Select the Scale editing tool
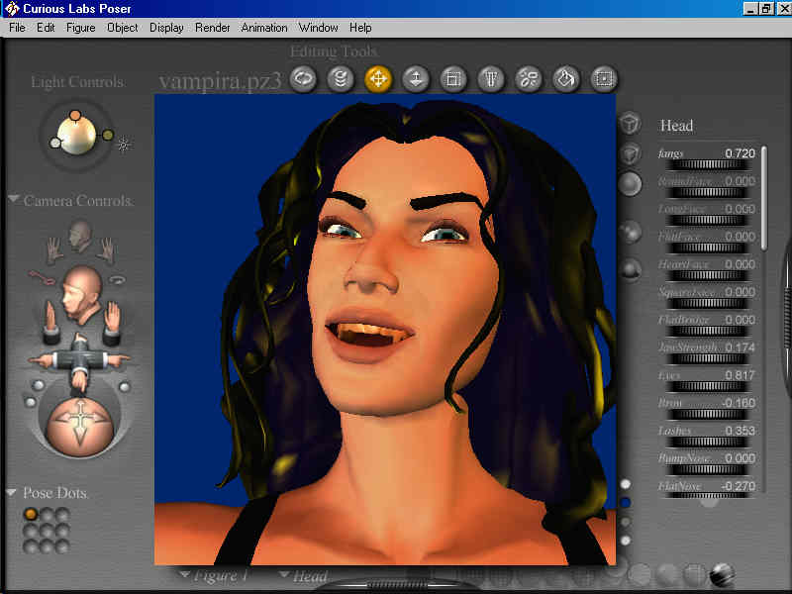Image resolution: width=792 pixels, height=594 pixels. [453, 79]
